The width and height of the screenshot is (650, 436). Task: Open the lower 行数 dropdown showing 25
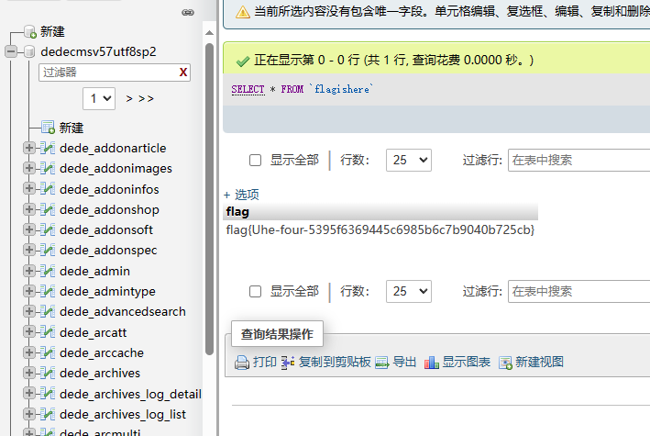(409, 292)
